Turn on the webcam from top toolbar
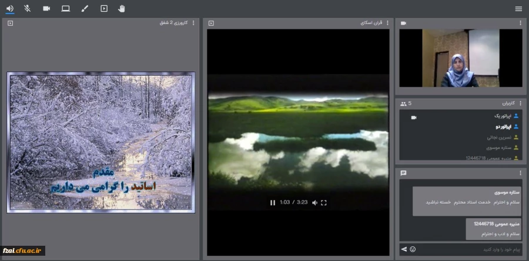 [x=46, y=8]
